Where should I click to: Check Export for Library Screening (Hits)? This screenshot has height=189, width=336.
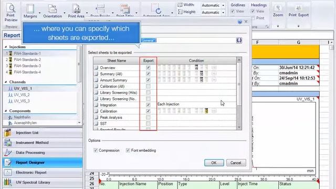click(148, 92)
